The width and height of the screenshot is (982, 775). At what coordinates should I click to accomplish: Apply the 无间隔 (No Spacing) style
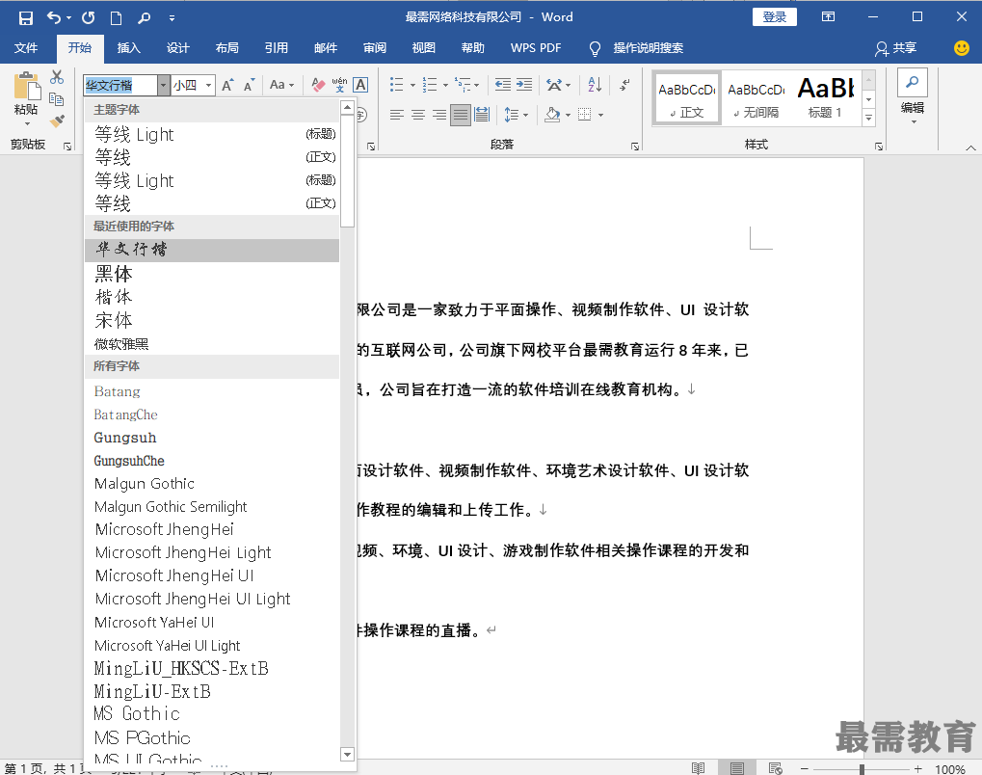tap(756, 98)
